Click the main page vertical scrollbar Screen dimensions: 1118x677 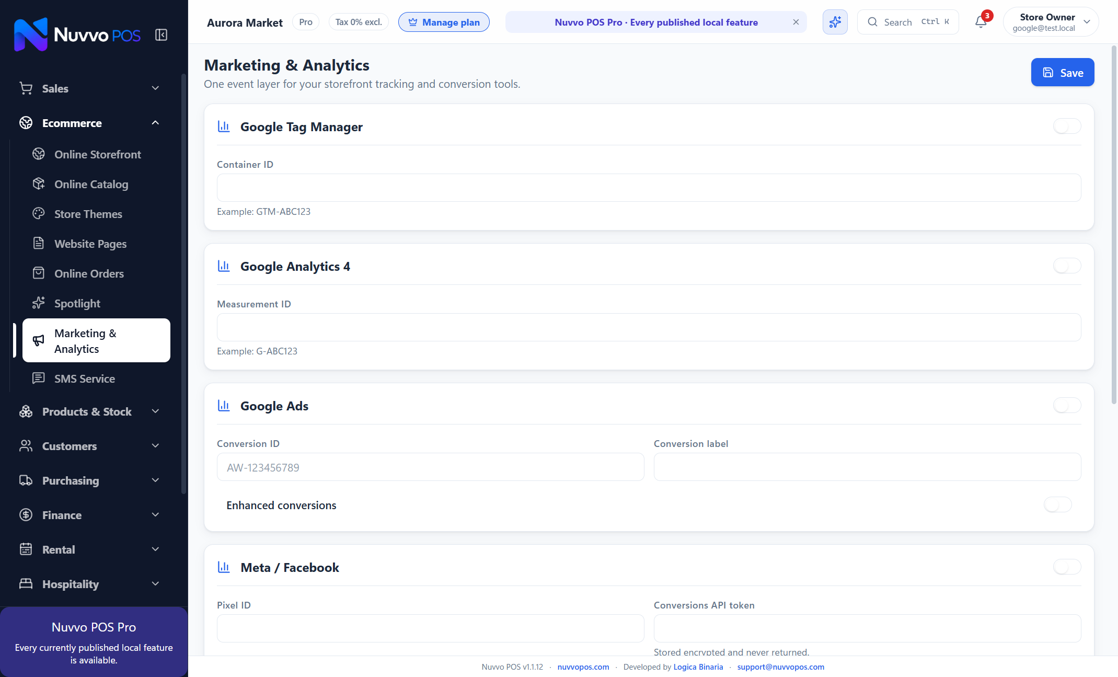(x=1114, y=225)
